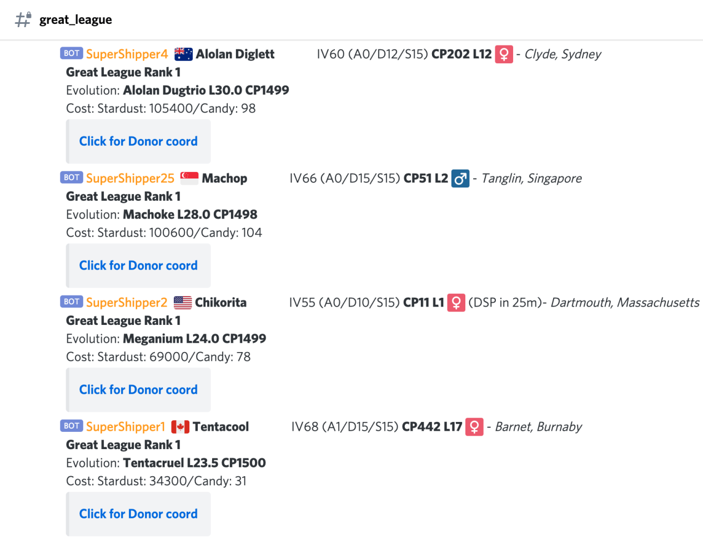Click the Australian flag emoji beside Alolan Diglett
Viewport: 703px width, 540px height.
pyautogui.click(x=183, y=54)
